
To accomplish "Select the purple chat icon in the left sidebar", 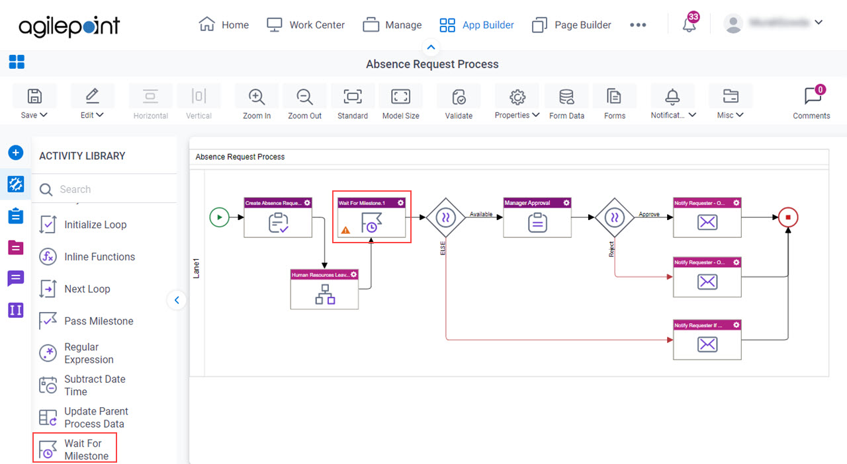I will tap(16, 278).
